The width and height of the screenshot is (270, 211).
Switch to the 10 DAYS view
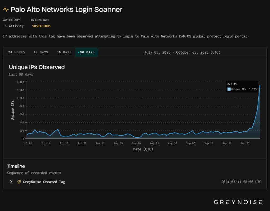pyautogui.click(x=41, y=52)
